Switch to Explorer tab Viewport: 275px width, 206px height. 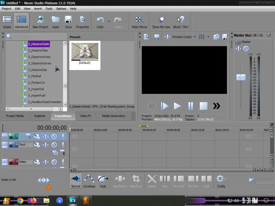click(40, 116)
